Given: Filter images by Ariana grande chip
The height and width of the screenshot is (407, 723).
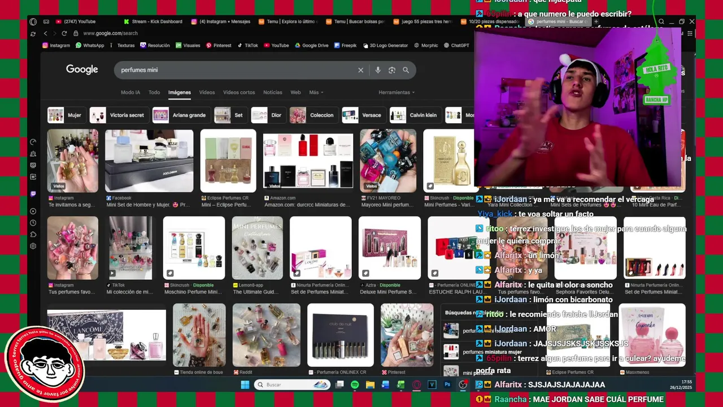Looking at the screenshot, I should (x=181, y=115).
